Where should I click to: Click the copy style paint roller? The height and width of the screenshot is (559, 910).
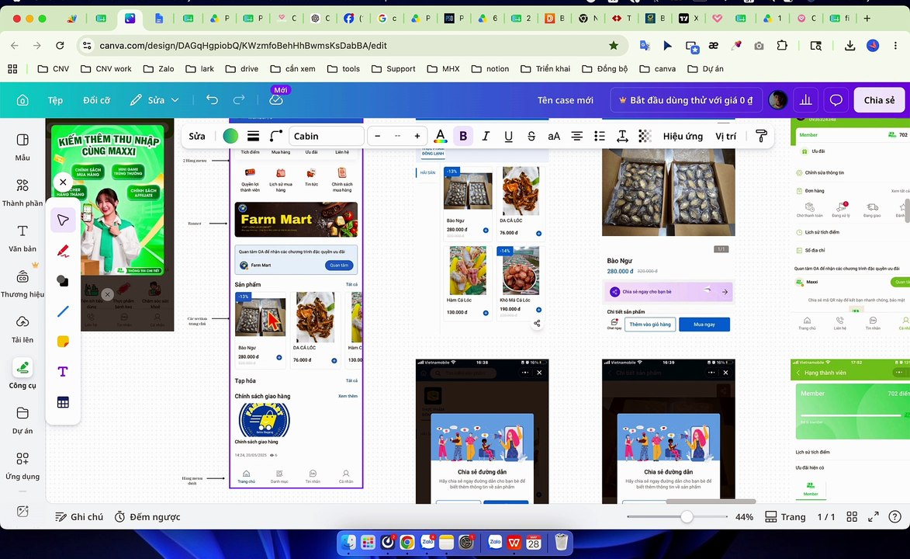click(761, 136)
